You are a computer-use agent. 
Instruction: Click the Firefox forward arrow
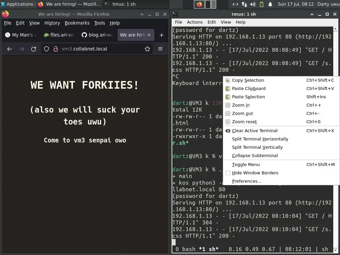tap(22, 49)
